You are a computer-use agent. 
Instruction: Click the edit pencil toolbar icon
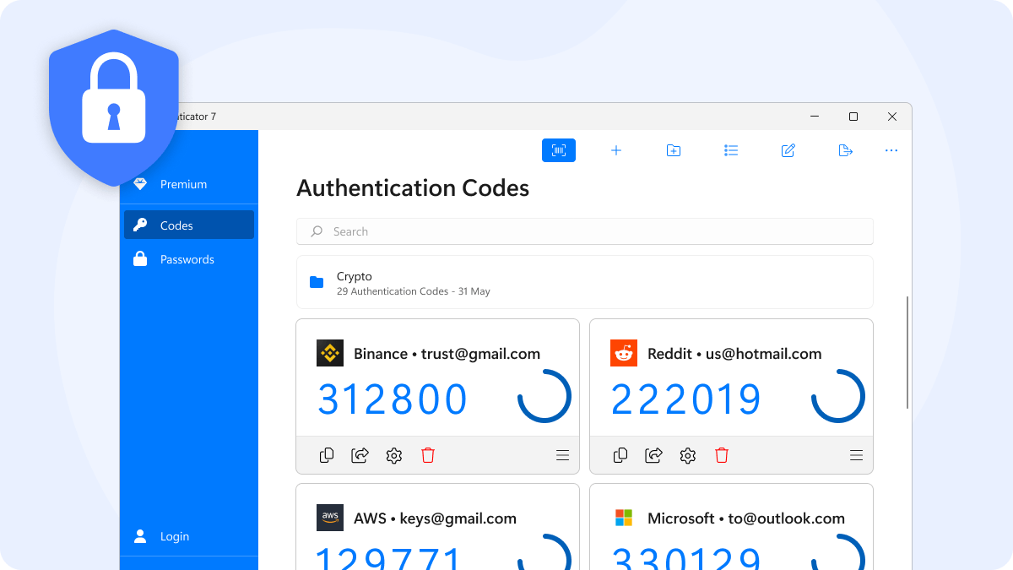[x=788, y=150]
